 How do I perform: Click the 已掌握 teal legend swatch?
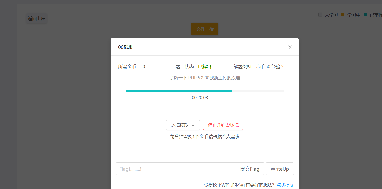365,15
